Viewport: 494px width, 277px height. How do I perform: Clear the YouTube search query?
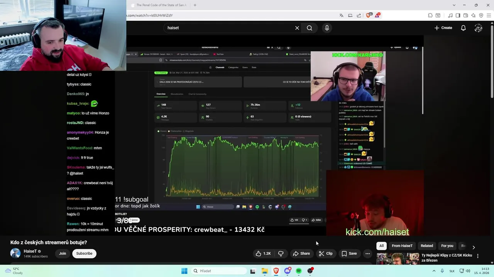[297, 28]
